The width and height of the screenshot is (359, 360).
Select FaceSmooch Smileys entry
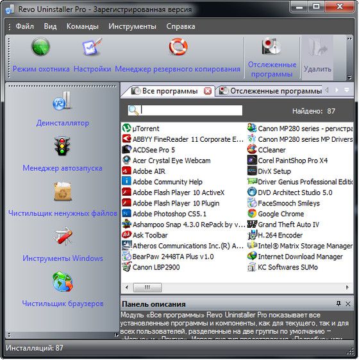pos(283,203)
